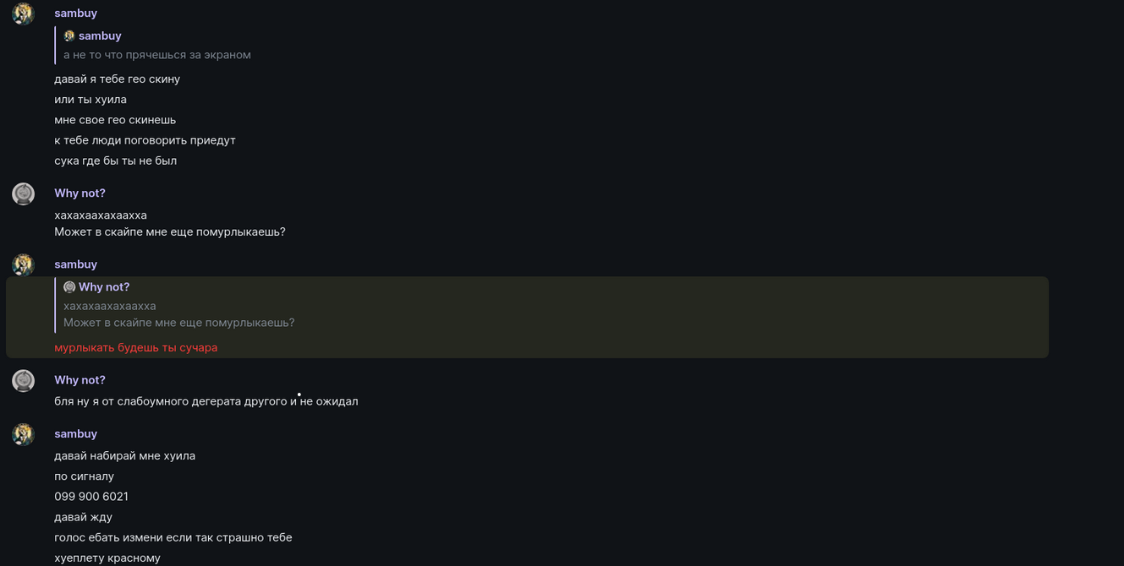Click the message 'давай я тебе гео скину'
This screenshot has width=1124, height=566.
pyautogui.click(x=117, y=79)
